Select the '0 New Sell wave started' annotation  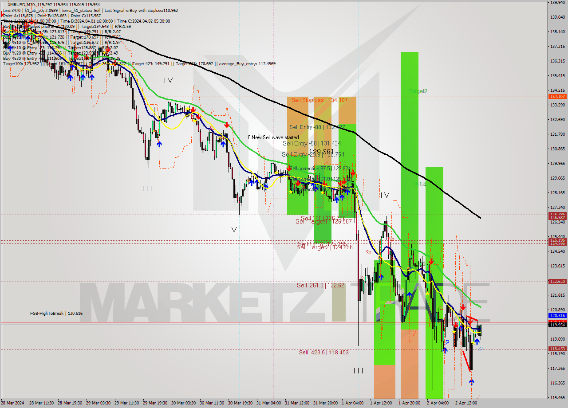(x=273, y=137)
